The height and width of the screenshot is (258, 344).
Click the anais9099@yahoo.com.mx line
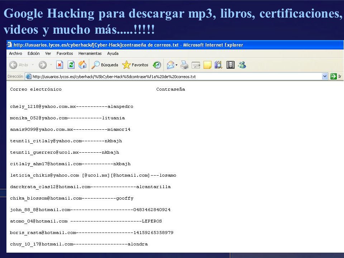[x=70, y=129]
